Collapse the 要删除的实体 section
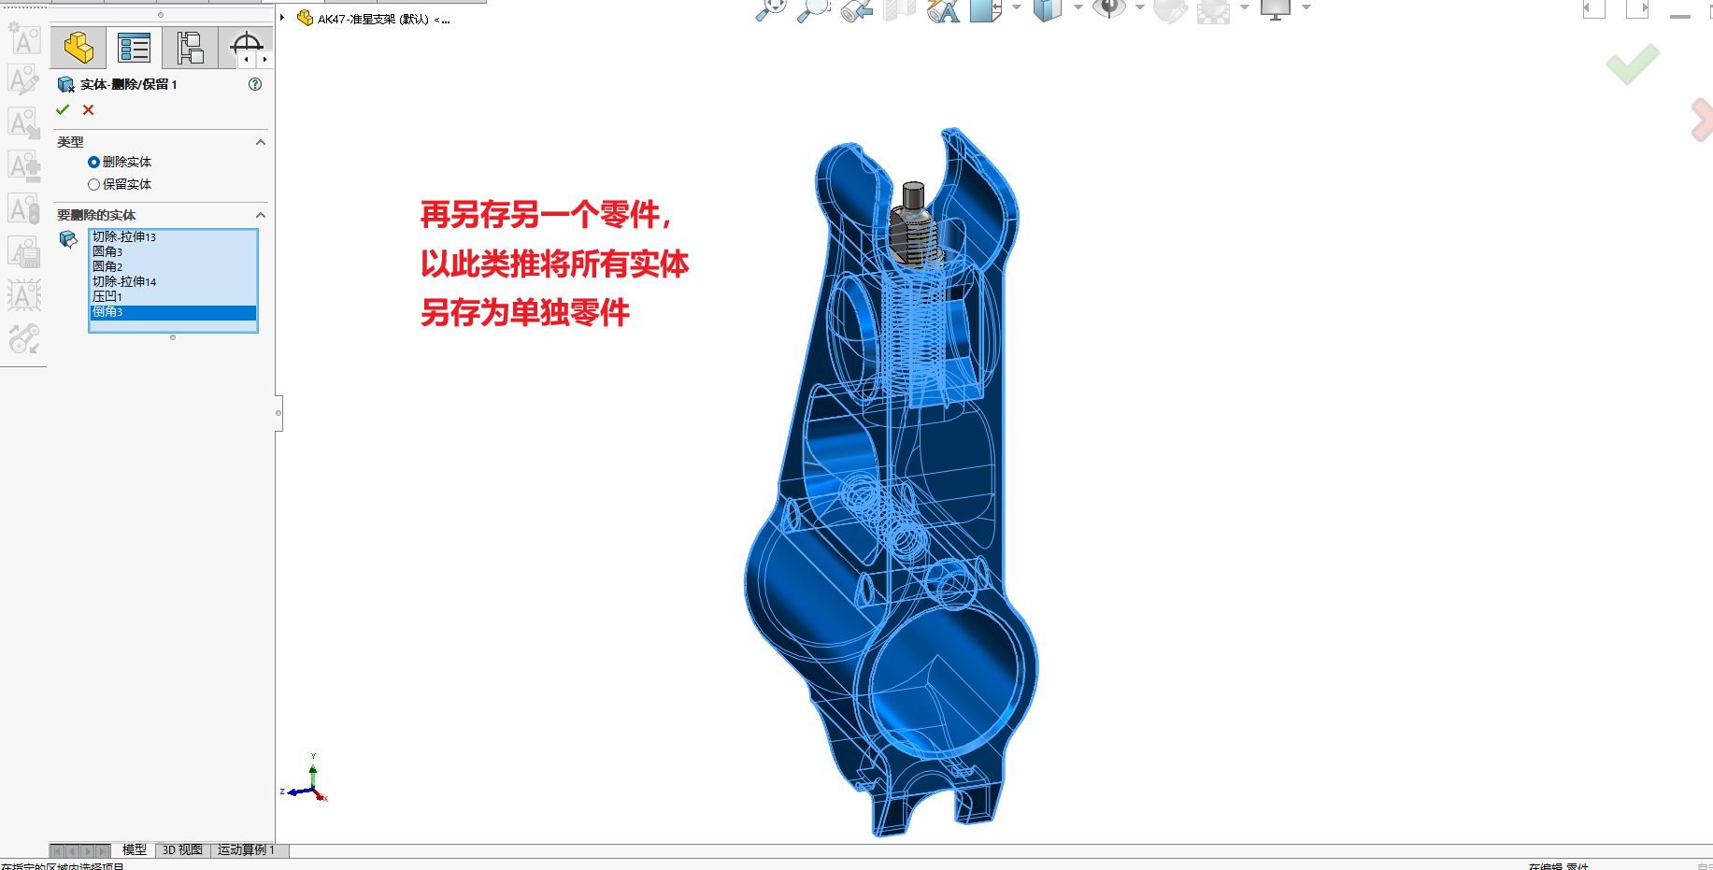1713x870 pixels. point(261,215)
